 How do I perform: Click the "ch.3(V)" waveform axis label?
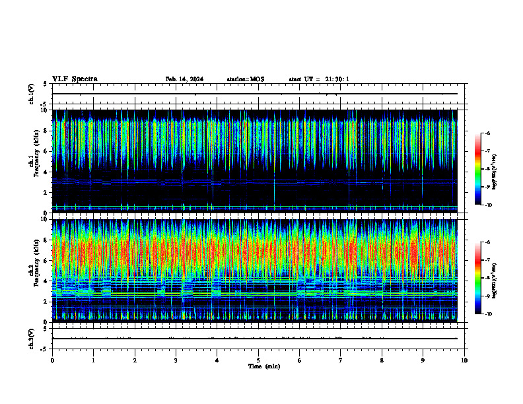coord(31,339)
